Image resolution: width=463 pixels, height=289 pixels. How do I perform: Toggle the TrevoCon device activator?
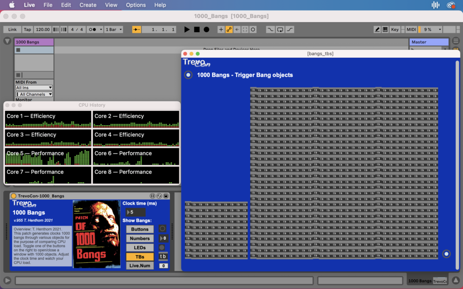tap(14, 196)
